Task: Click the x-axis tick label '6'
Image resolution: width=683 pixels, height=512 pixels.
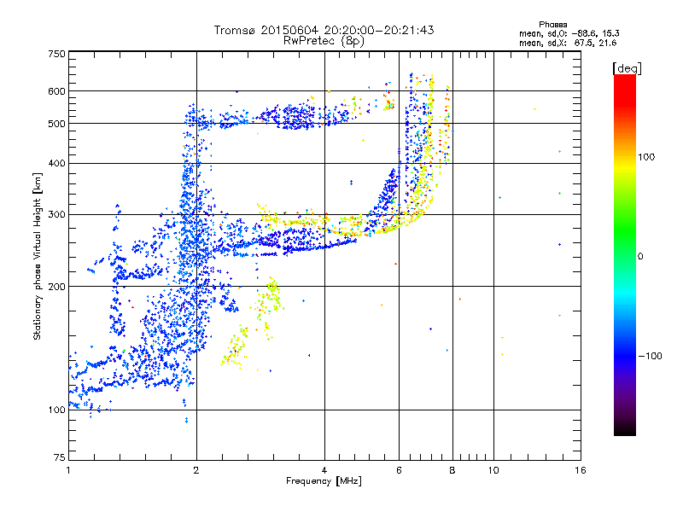Action: [399, 470]
